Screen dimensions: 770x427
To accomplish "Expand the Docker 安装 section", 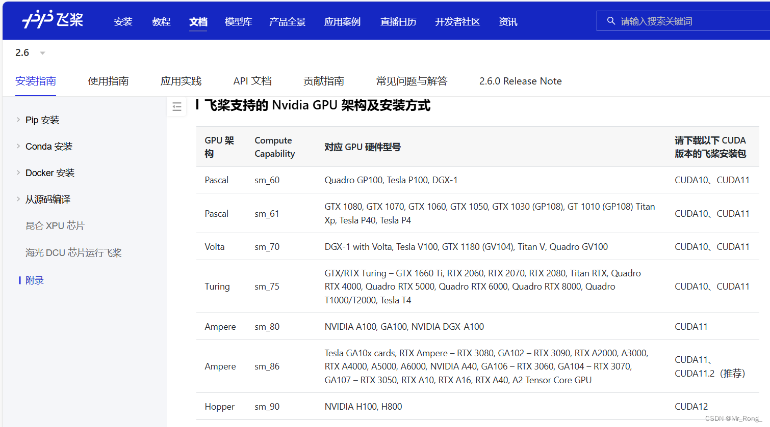I will click(x=49, y=173).
